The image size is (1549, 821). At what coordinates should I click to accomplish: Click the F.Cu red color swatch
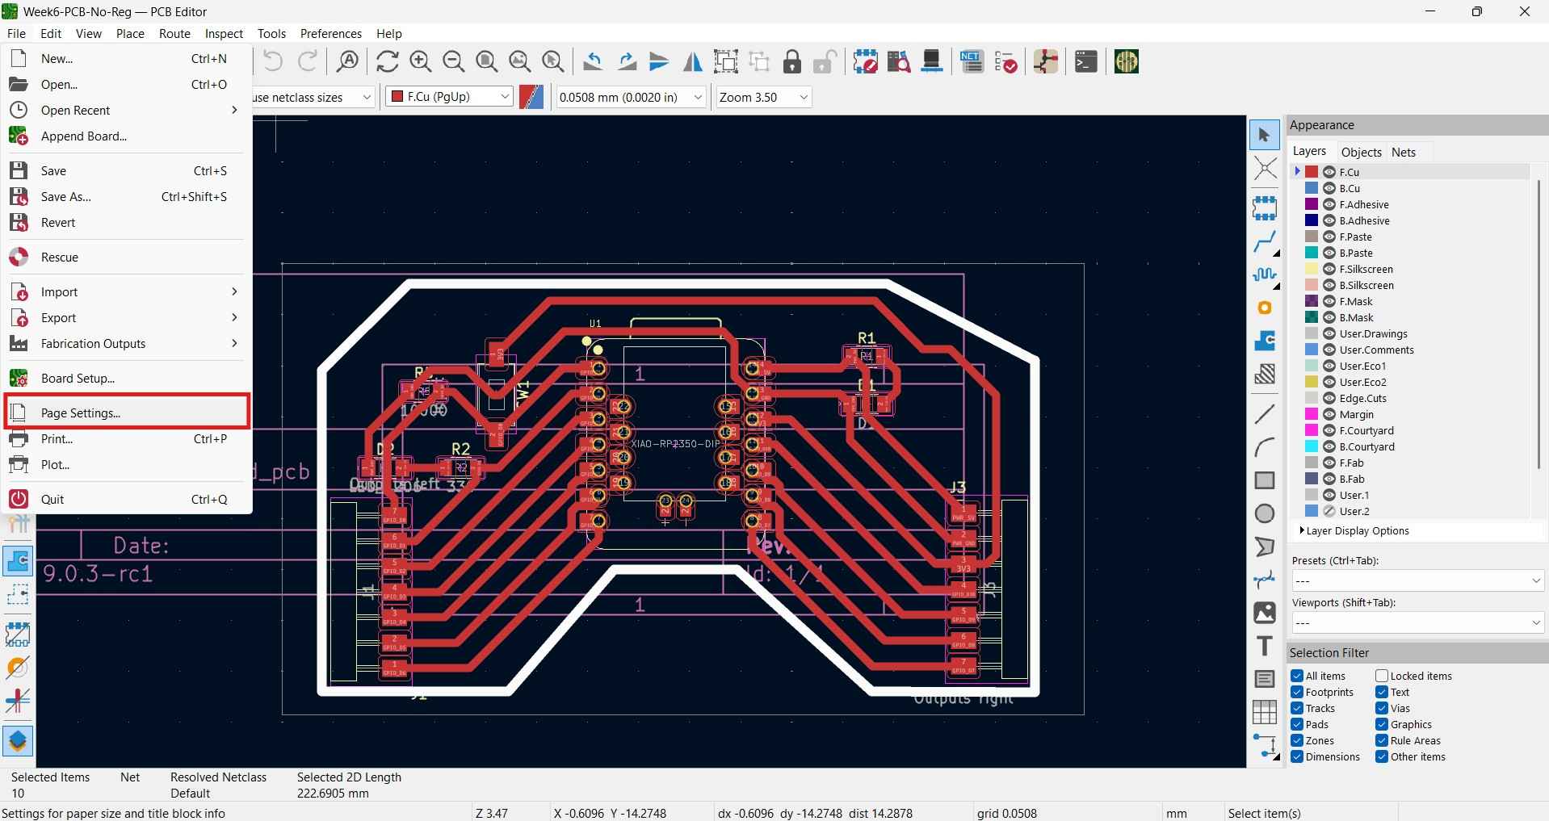click(x=1312, y=172)
